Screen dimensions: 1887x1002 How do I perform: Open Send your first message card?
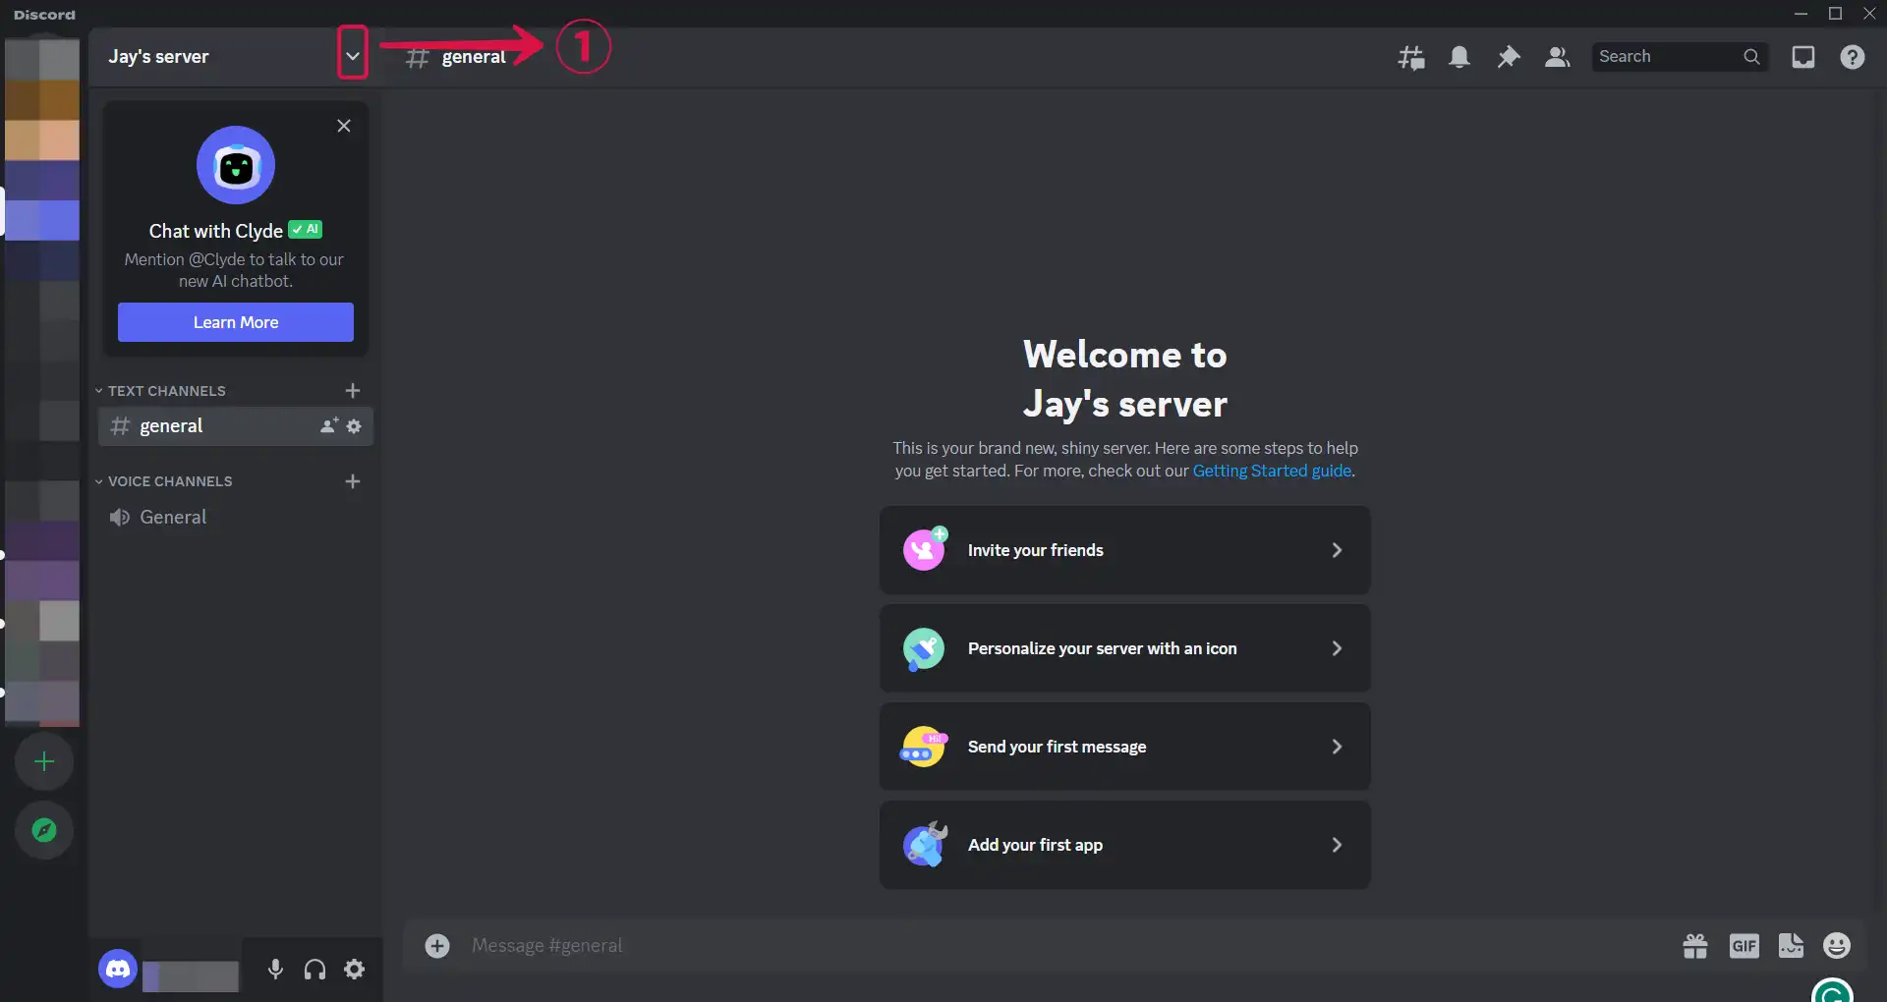coord(1125,747)
